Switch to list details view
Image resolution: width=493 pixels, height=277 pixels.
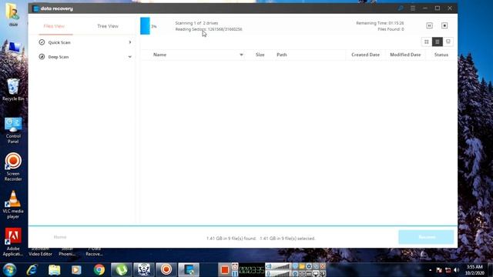[x=438, y=42]
